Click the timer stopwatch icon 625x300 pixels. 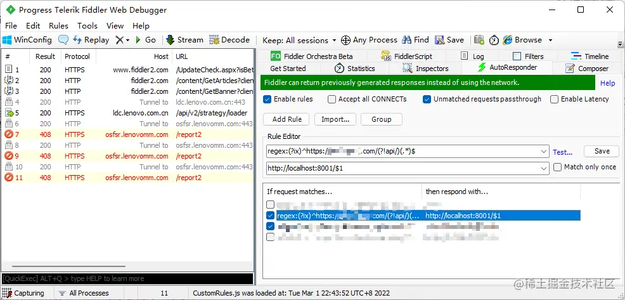pyautogui.click(x=494, y=40)
